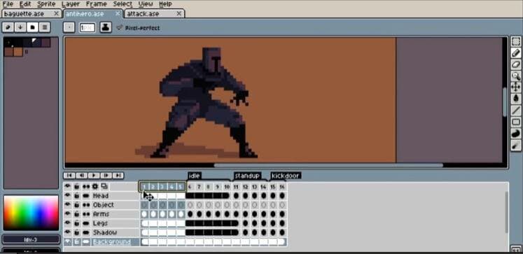523x254 pixels.
Task: Click the brush size input field
Action: point(88,28)
